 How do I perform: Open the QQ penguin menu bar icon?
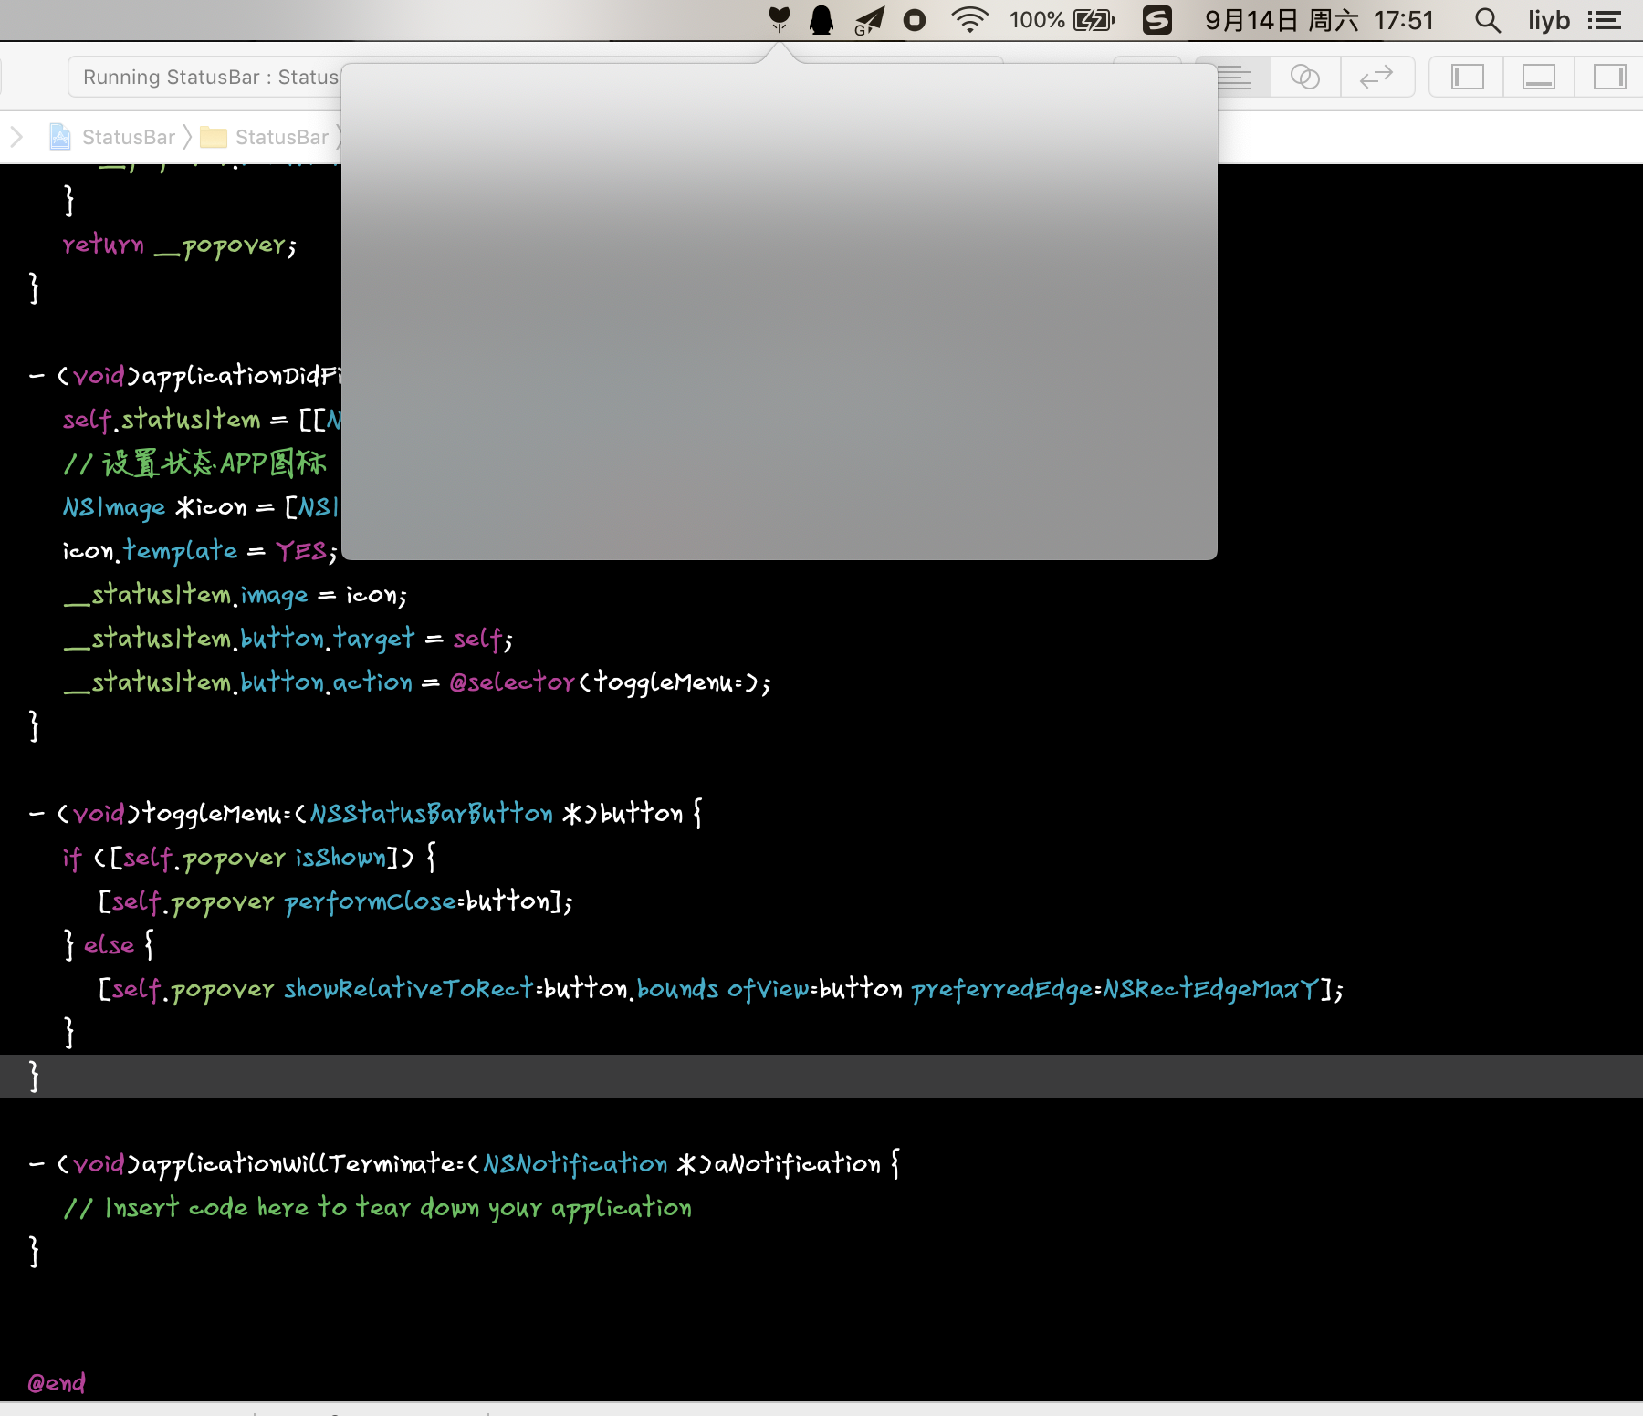coord(821,19)
